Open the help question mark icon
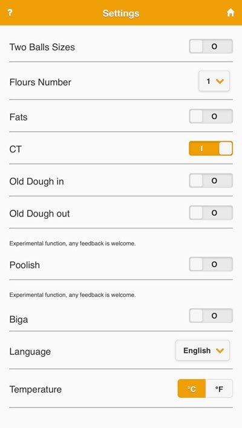This screenshot has width=242, height=428. click(10, 12)
